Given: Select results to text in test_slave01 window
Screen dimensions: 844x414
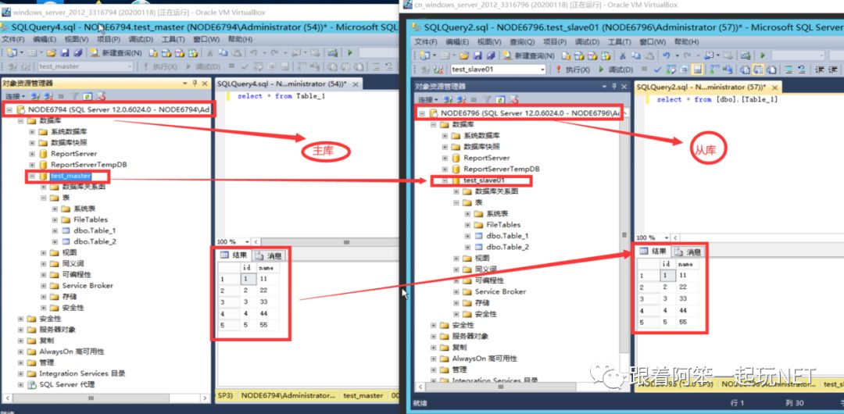Looking at the screenshot, I should coord(745,70).
